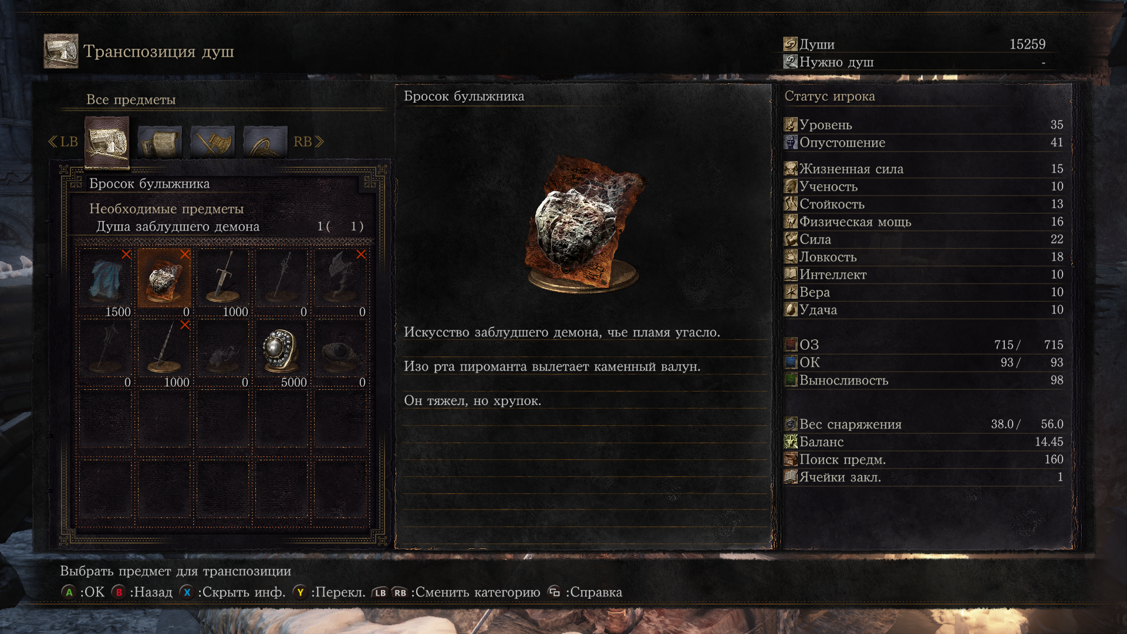Select the thin spear item costing 1000
Viewport: 1127px width, 634px height.
tap(164, 353)
